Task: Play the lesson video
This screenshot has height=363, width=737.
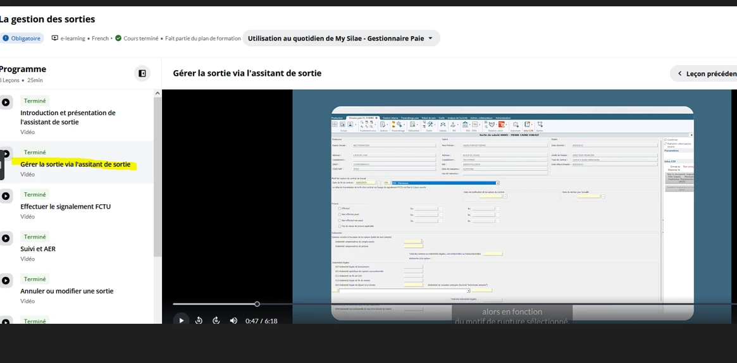Action: pyautogui.click(x=181, y=320)
